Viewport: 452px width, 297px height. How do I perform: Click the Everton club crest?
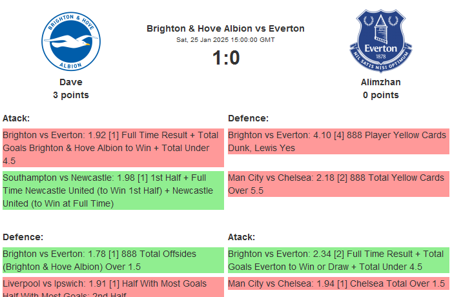[x=380, y=40]
